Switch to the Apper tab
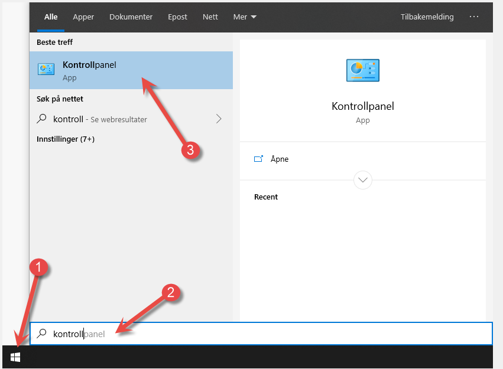 pyautogui.click(x=83, y=17)
